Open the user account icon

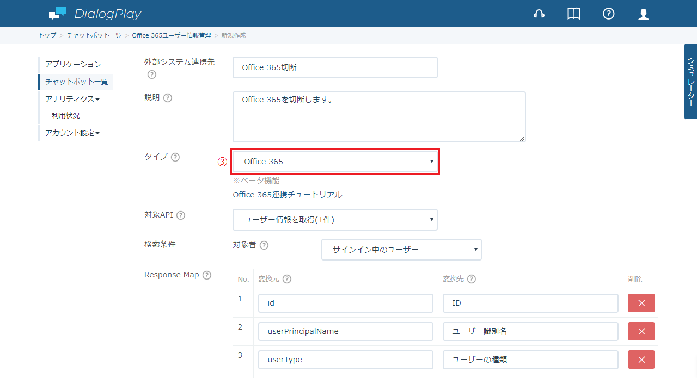tap(644, 14)
